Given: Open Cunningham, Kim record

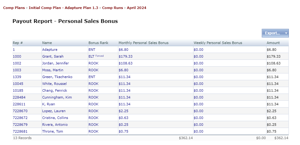Looking at the screenshot, I should pos(57,97).
